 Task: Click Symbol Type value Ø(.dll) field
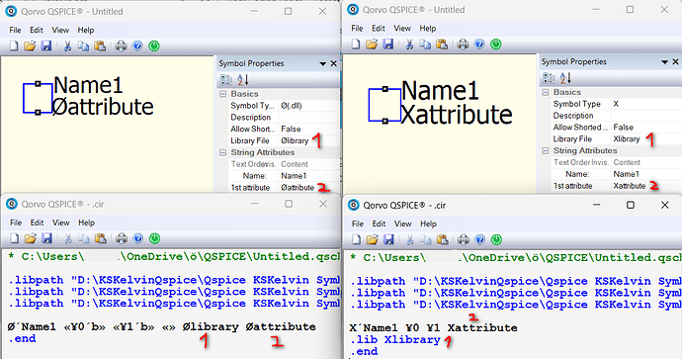point(309,106)
